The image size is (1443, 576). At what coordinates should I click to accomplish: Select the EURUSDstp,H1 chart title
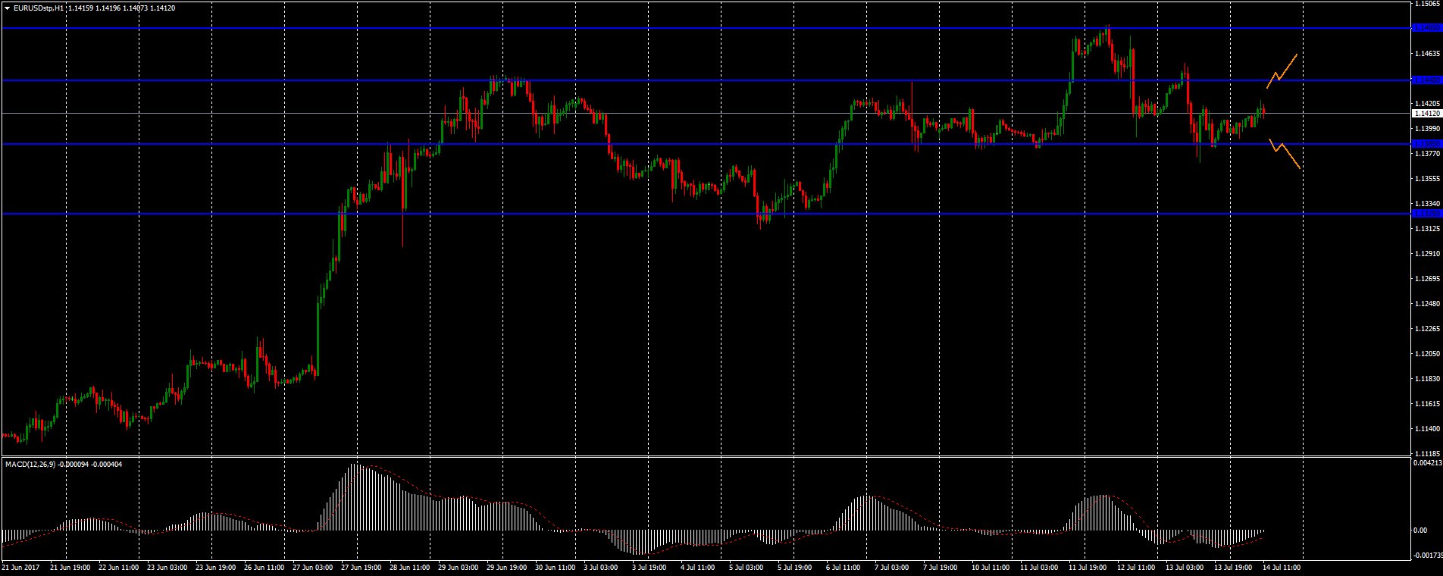pyautogui.click(x=38, y=8)
